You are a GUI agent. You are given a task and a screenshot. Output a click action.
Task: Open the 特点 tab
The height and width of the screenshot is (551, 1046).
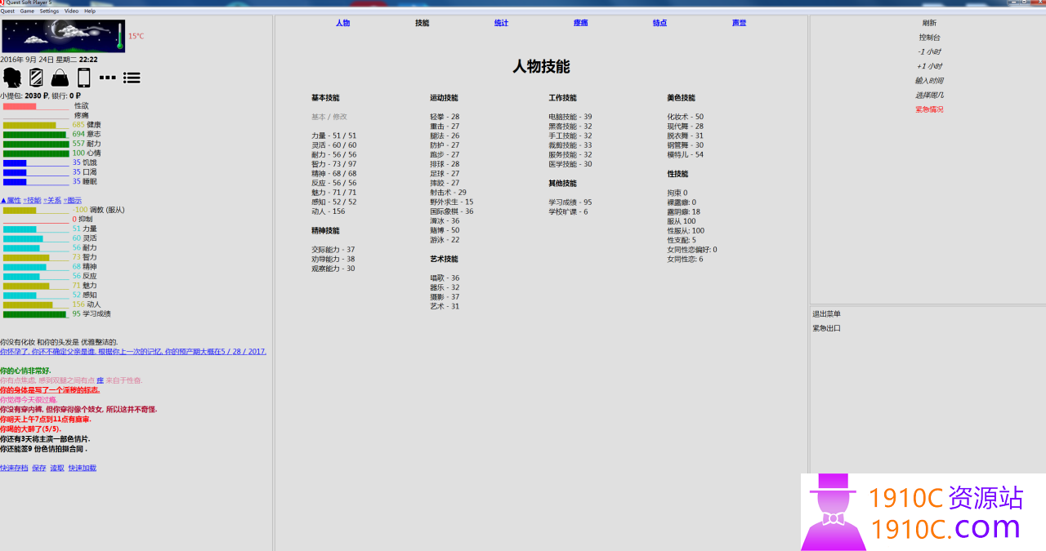(x=659, y=23)
